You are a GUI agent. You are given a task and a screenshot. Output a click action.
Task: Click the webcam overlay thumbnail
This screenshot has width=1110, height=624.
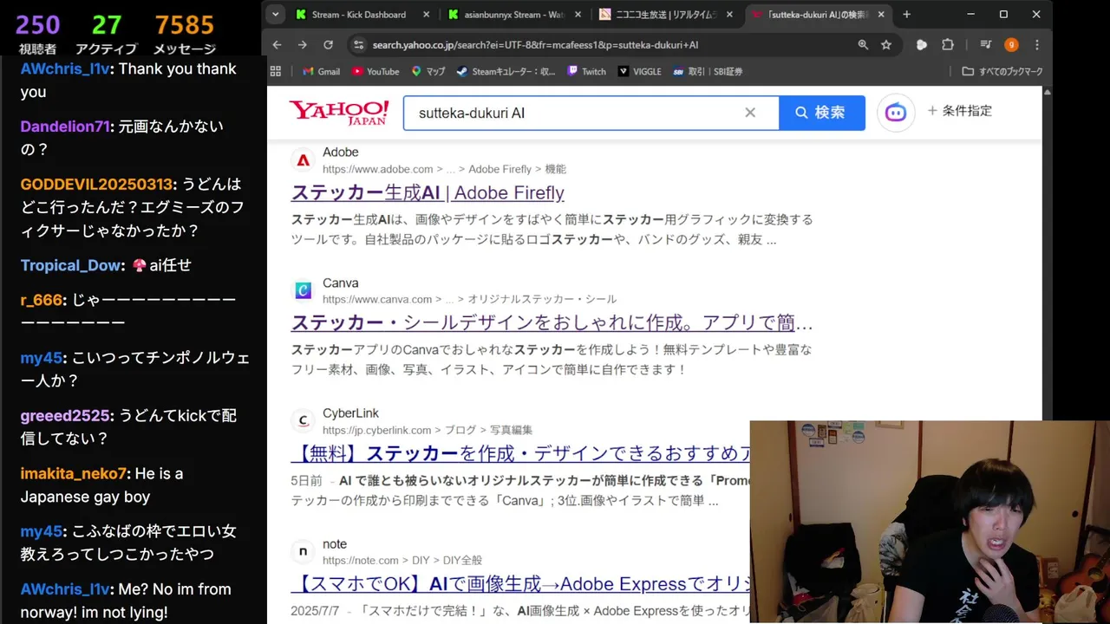[x=930, y=522]
